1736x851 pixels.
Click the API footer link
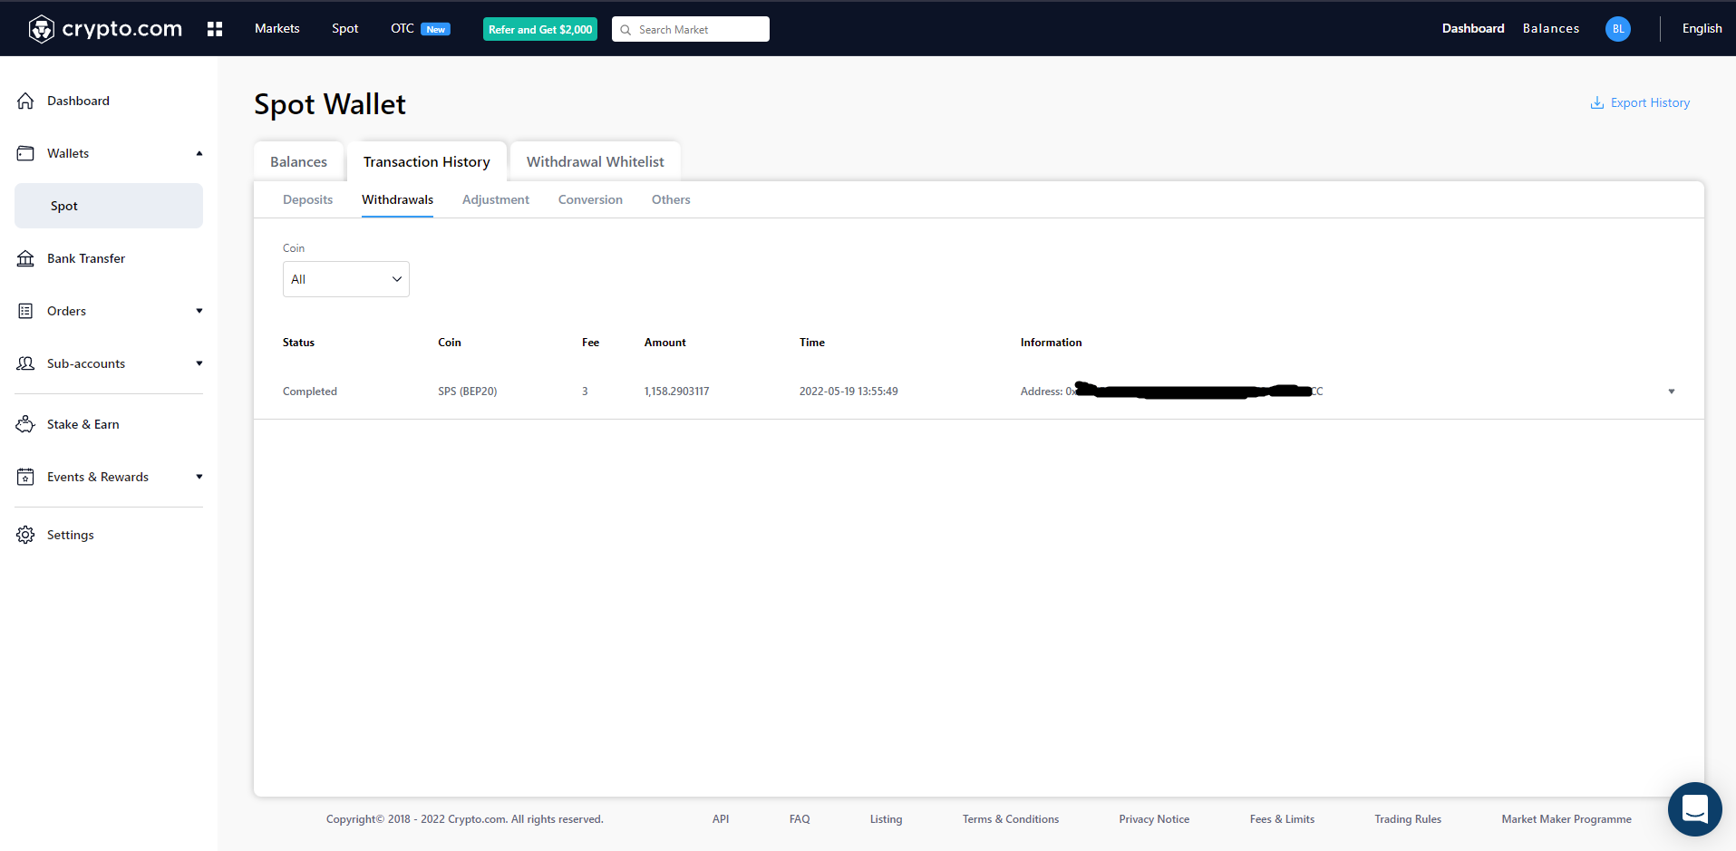721,819
